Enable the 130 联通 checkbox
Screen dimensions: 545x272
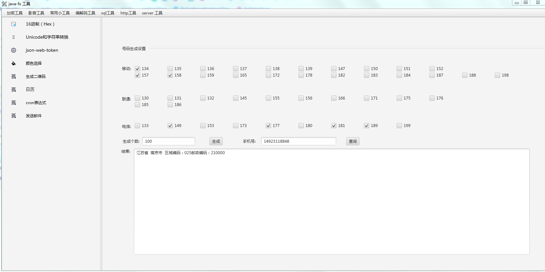click(137, 98)
